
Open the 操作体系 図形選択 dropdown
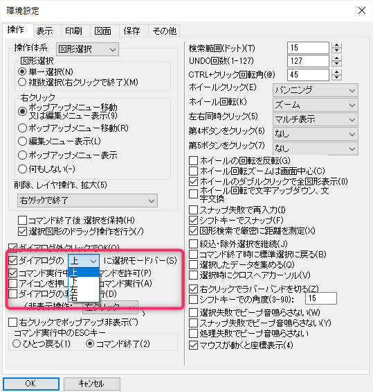(87, 49)
